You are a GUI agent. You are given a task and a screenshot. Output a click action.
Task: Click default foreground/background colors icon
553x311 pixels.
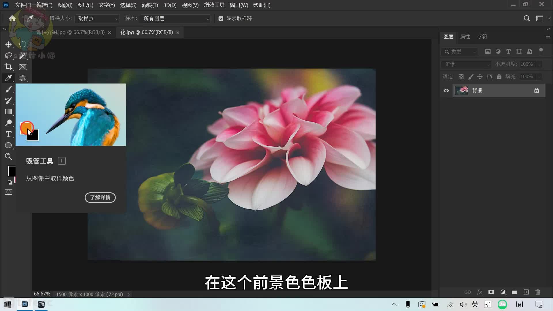pos(10,182)
